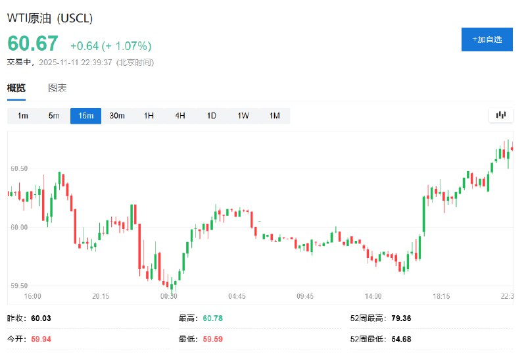The width and height of the screenshot is (526, 358).
Task: Click the 00:30 time axis label
Action: click(x=169, y=296)
